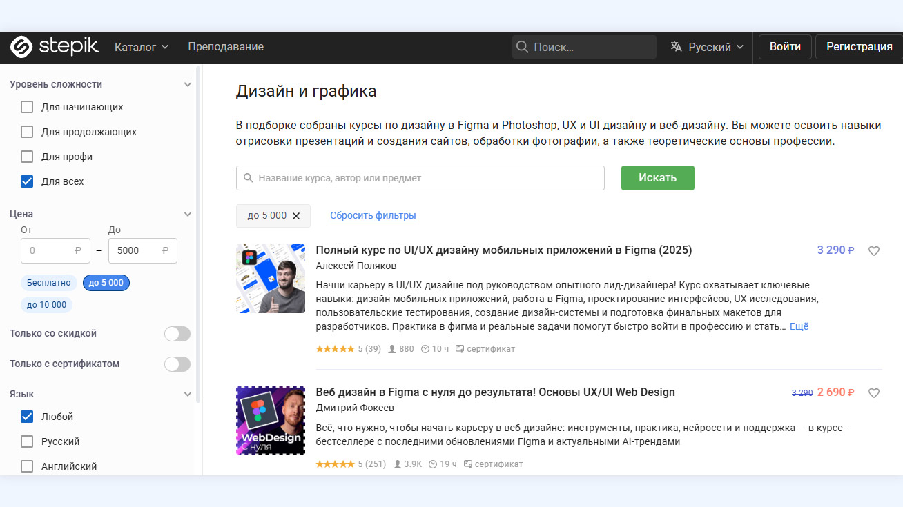Add the Figma mobile apps course to favorites
903x507 pixels.
pyautogui.click(x=873, y=251)
